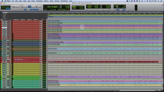The image size is (164, 92).
Task: Open the Track menu
Action: (25, 1)
